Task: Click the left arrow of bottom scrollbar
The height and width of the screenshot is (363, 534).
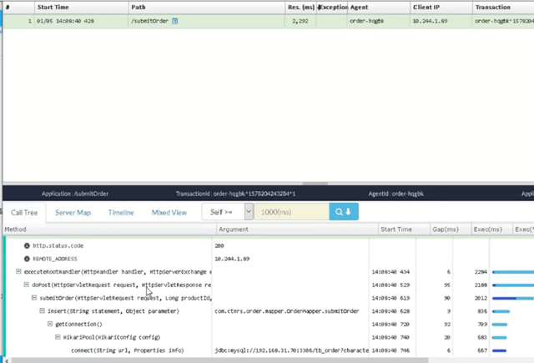Action: pyautogui.click(x=7, y=360)
